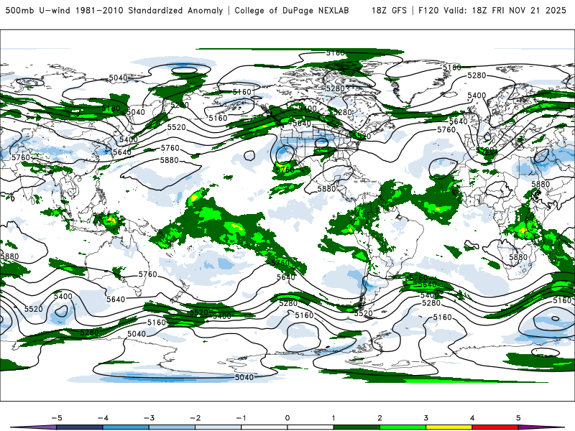Click the "5880" contour label over southern Africa
Viewport: 575px width, 431px height.
518,257
